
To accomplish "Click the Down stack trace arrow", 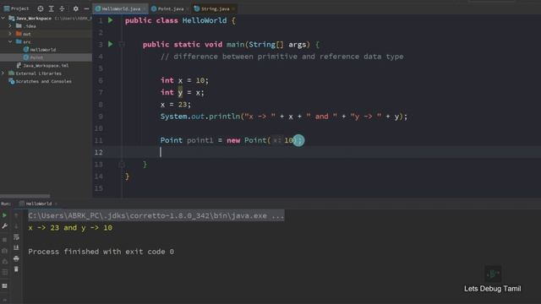I will click(x=16, y=226).
